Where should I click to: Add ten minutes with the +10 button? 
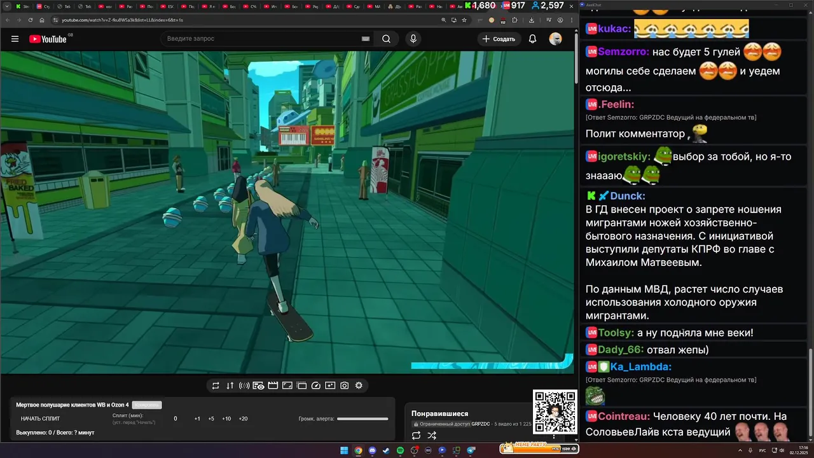[226, 419]
